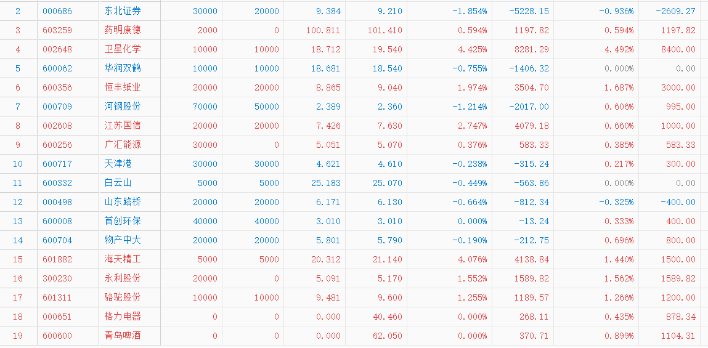
Task: Open the 药明康德 stock link
Action: tap(123, 30)
